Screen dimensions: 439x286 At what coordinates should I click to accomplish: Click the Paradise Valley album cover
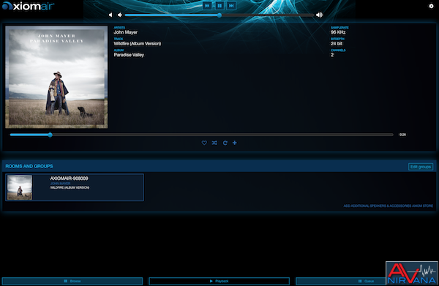pyautogui.click(x=56, y=77)
